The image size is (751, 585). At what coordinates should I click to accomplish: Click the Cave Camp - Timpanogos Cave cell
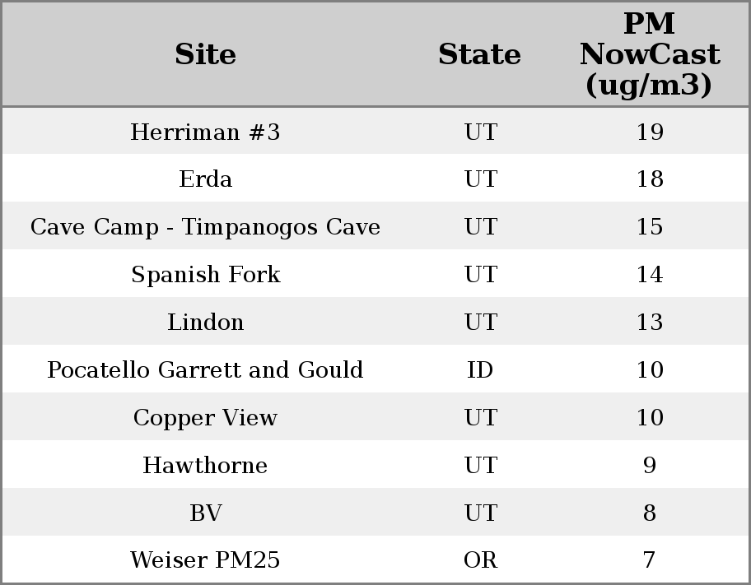pyautogui.click(x=205, y=227)
